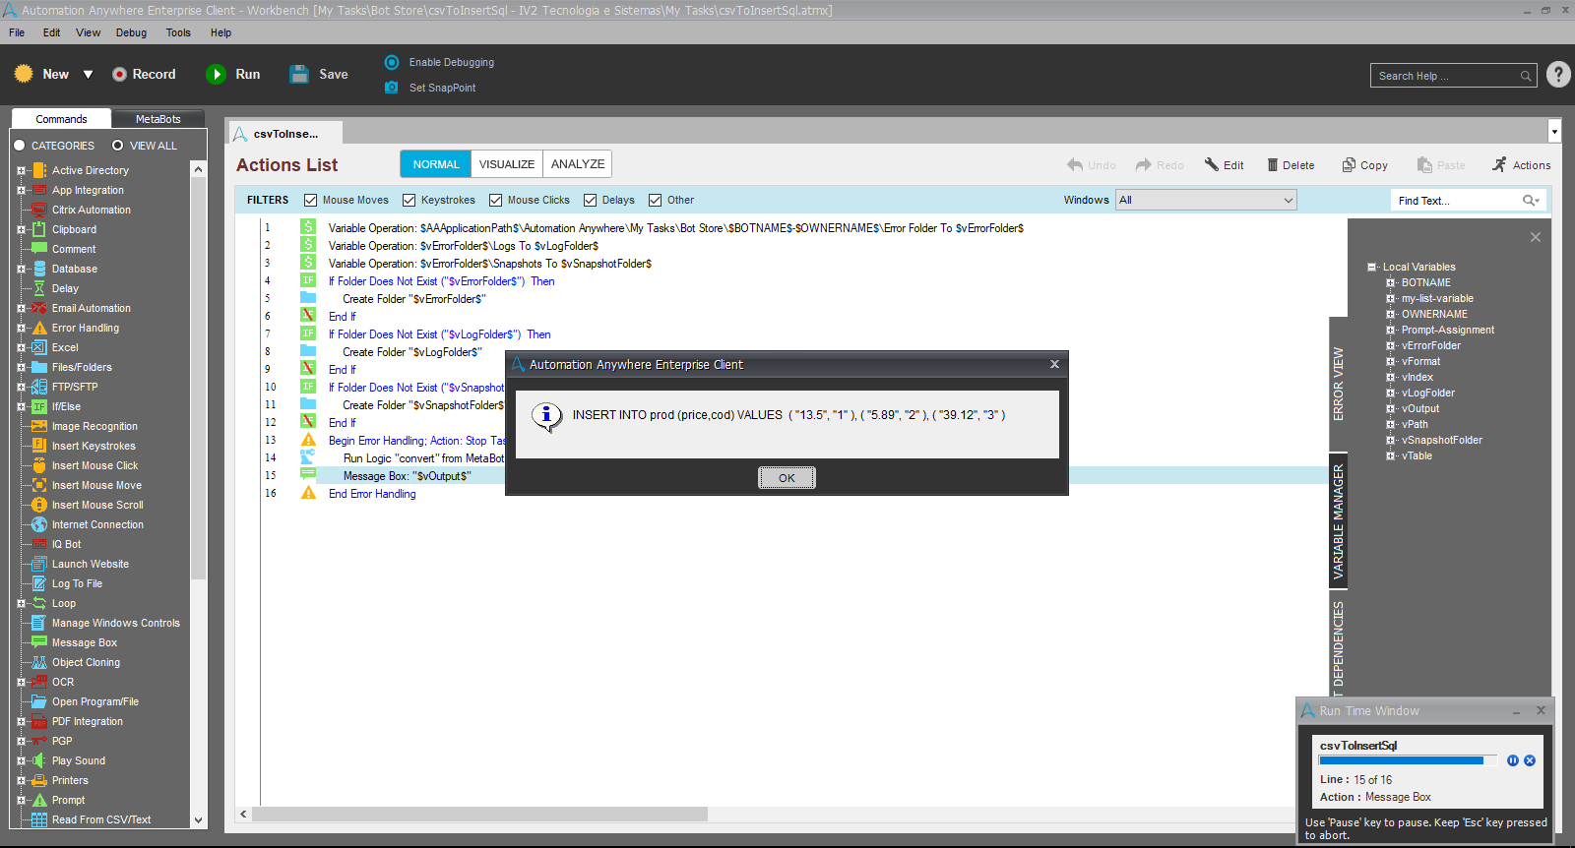The width and height of the screenshot is (1575, 848).
Task: Select the Error Handling warning icon
Action: (39, 328)
